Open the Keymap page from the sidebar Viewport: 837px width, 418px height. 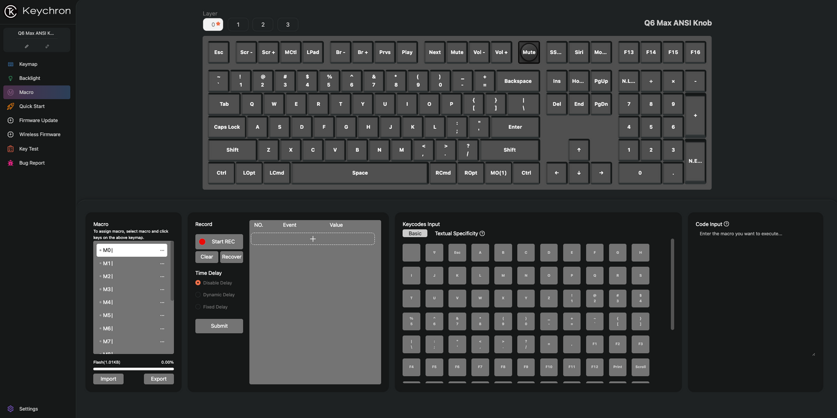(28, 64)
